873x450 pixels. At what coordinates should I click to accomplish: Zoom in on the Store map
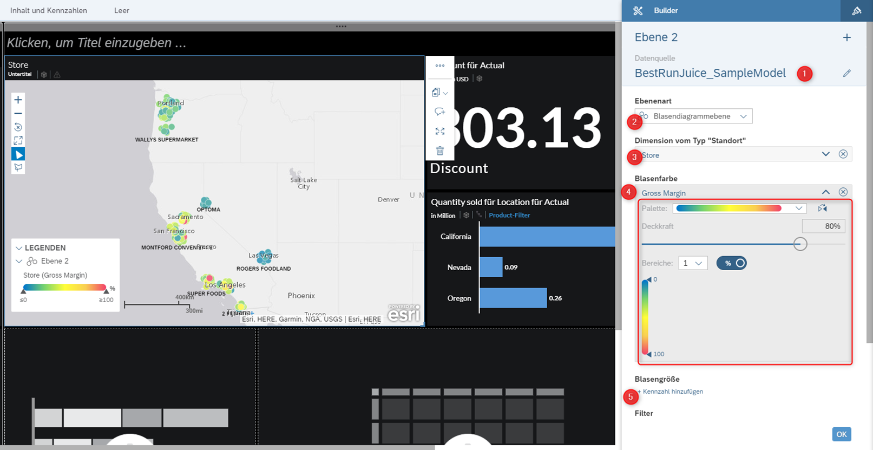(x=18, y=100)
